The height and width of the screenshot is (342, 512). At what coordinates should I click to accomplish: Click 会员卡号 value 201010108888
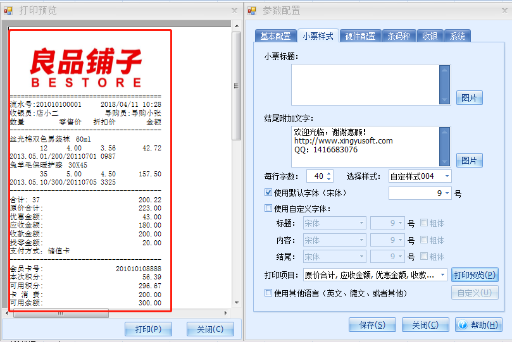click(x=139, y=269)
